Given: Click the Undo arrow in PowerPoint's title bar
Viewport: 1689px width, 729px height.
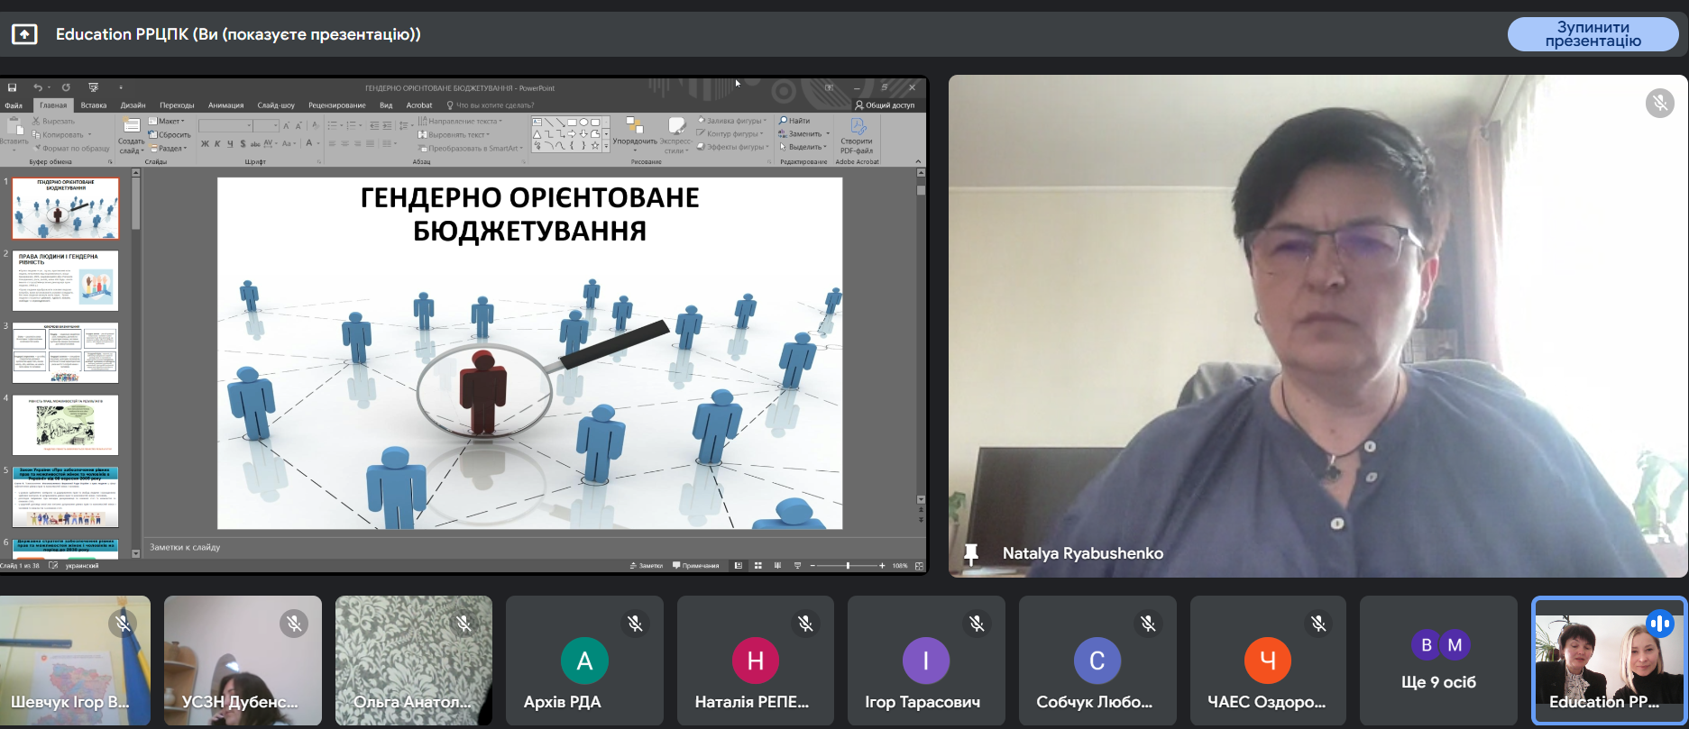Looking at the screenshot, I should [37, 87].
